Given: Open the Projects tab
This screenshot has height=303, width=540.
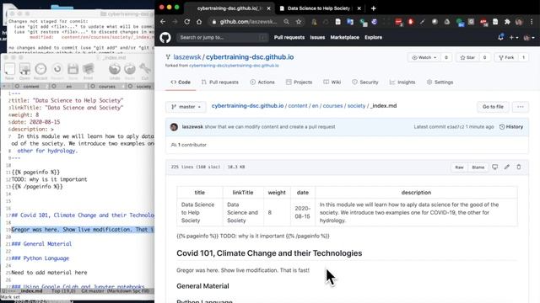Looking at the screenshot, I should click(x=299, y=82).
